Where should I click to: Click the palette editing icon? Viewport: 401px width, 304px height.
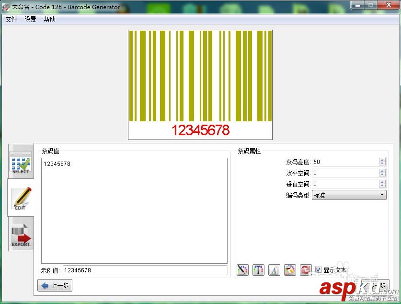tap(290, 270)
